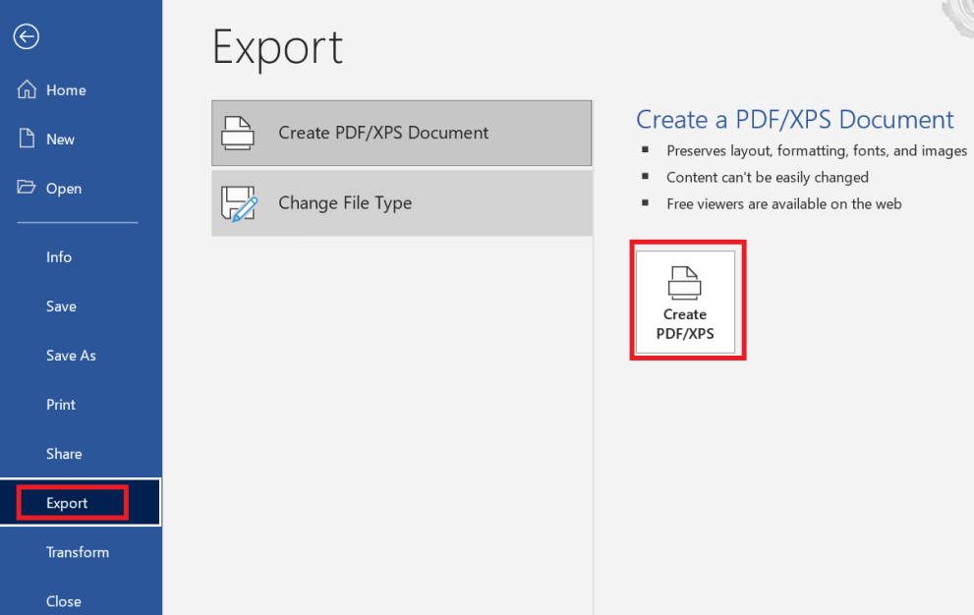Click the New text label
974x615 pixels.
pos(60,139)
